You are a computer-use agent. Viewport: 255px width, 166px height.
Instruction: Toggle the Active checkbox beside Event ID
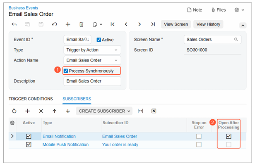[x=99, y=40]
